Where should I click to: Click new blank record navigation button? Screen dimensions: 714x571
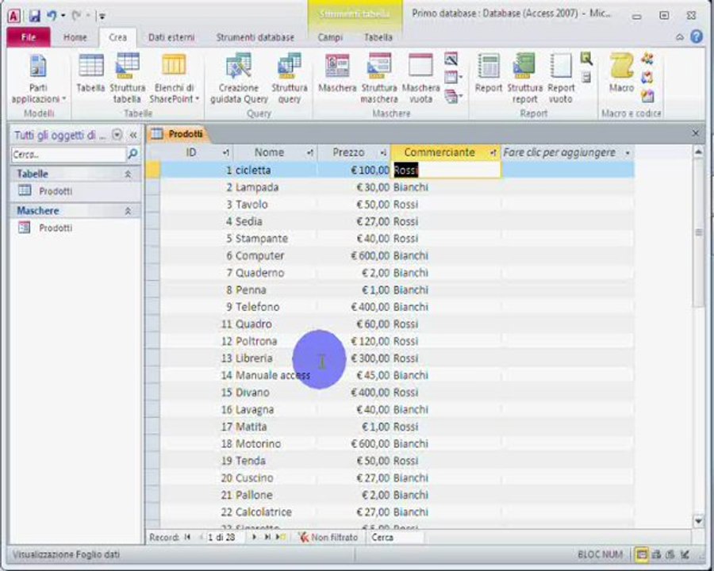(x=282, y=538)
